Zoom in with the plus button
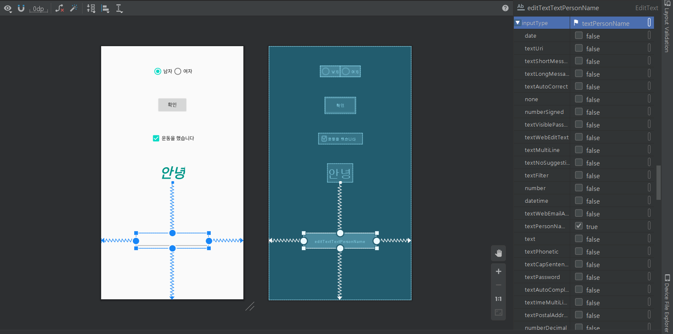Image resolution: width=673 pixels, height=334 pixels. coord(499,271)
